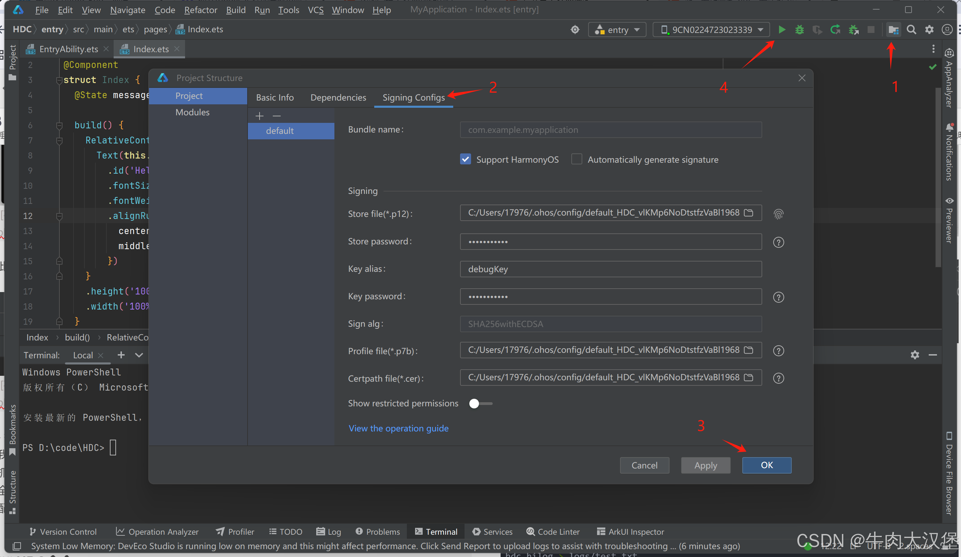Click the apply changes reload icon in toolbar

(x=835, y=30)
